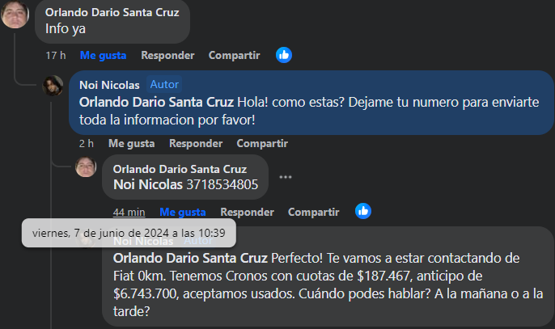555x329 pixels.
Task: Open the three-dots options menu beside the phone number comment
Action: 285,177
